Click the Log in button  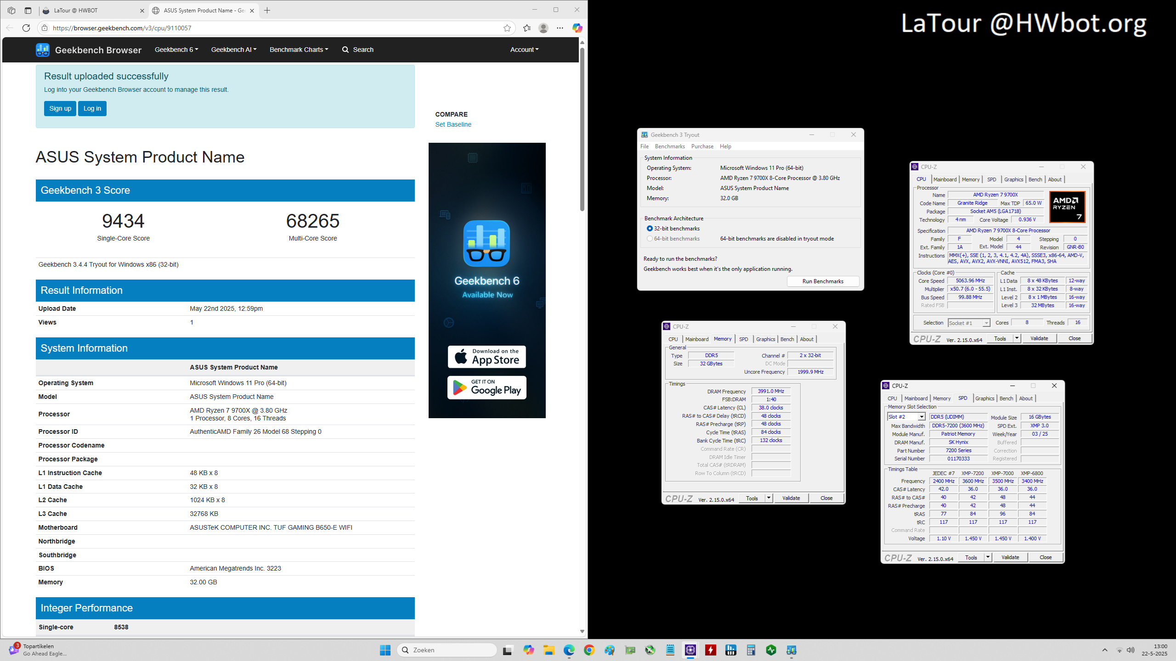[92, 108]
